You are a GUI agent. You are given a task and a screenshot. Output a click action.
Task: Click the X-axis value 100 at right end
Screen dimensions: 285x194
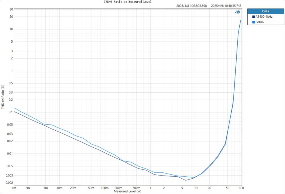coord(241,188)
